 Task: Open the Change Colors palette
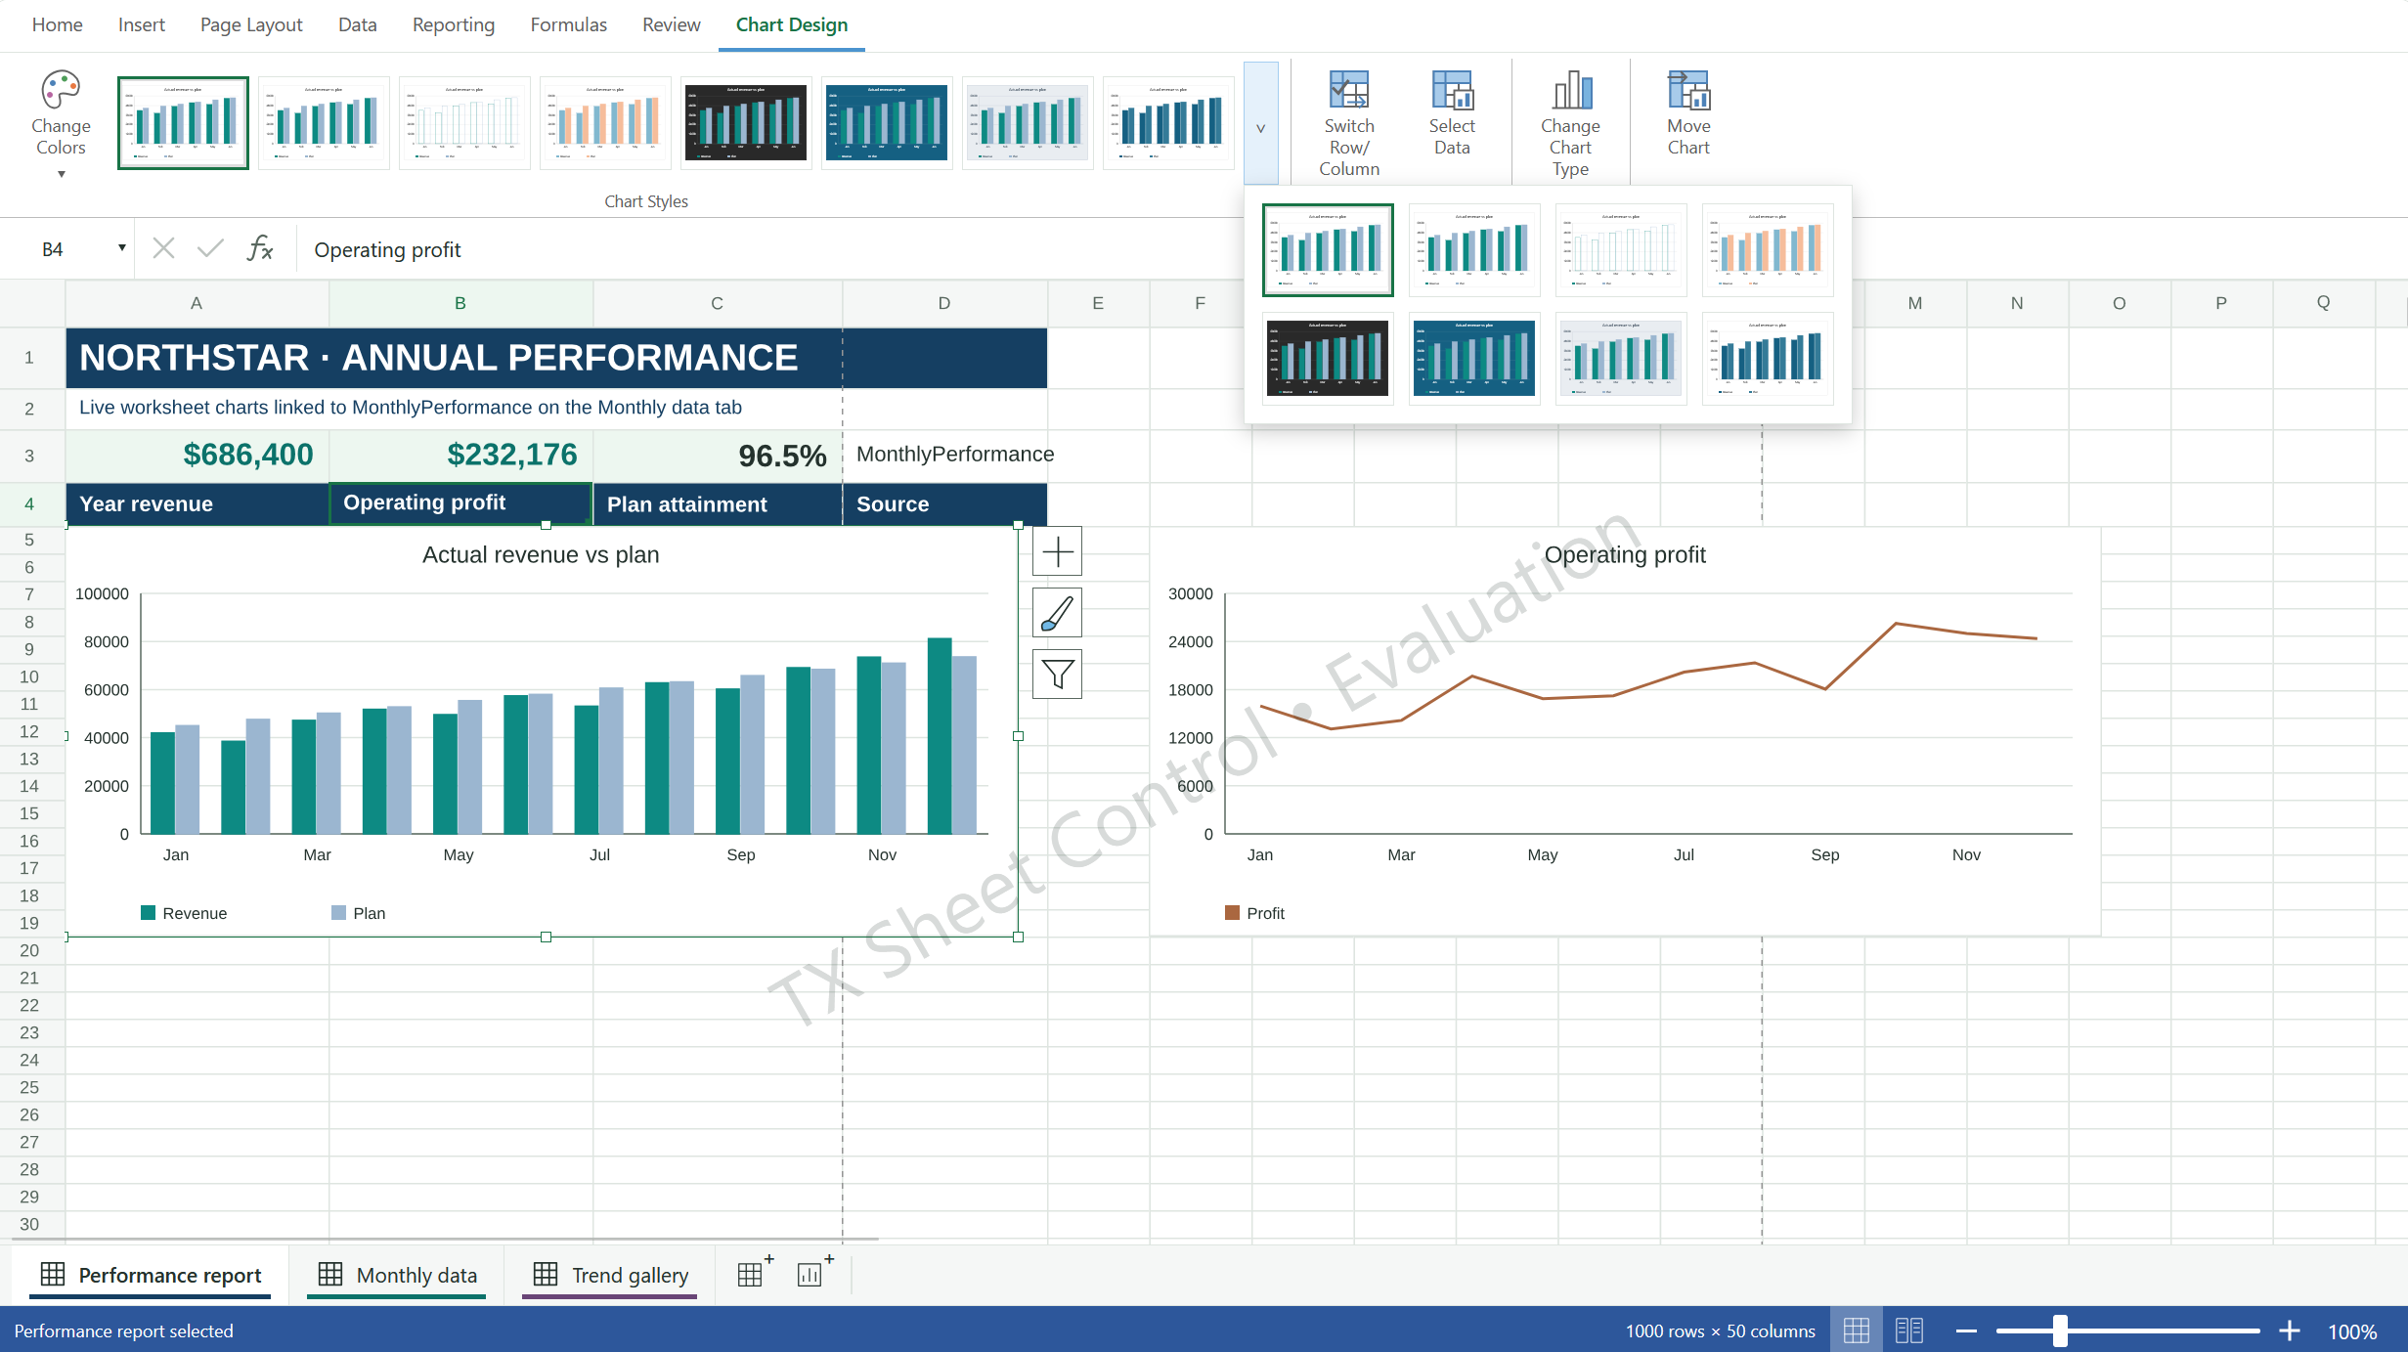61,123
